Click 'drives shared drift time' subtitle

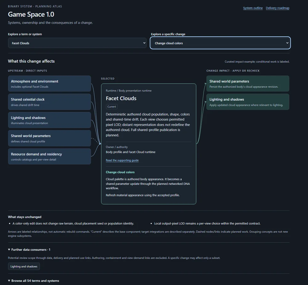pyautogui.click(x=25, y=105)
